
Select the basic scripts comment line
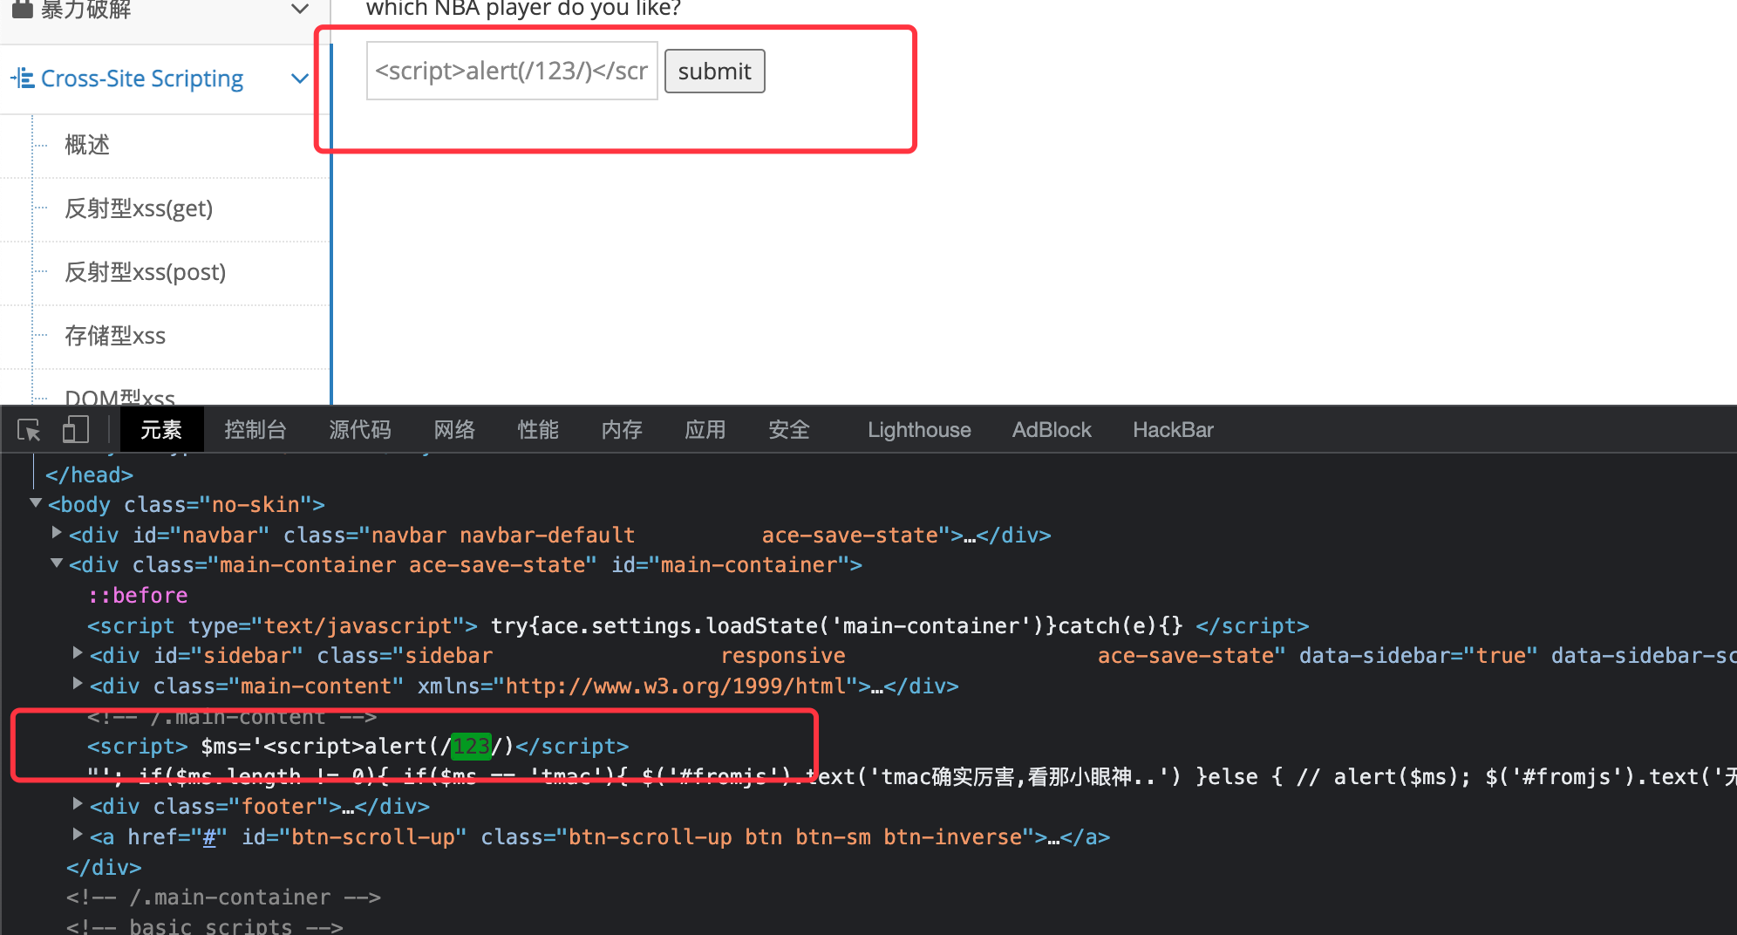205,925
